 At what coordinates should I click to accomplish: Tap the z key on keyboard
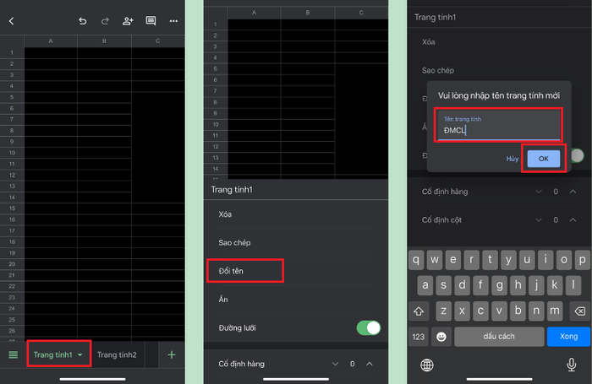click(444, 311)
